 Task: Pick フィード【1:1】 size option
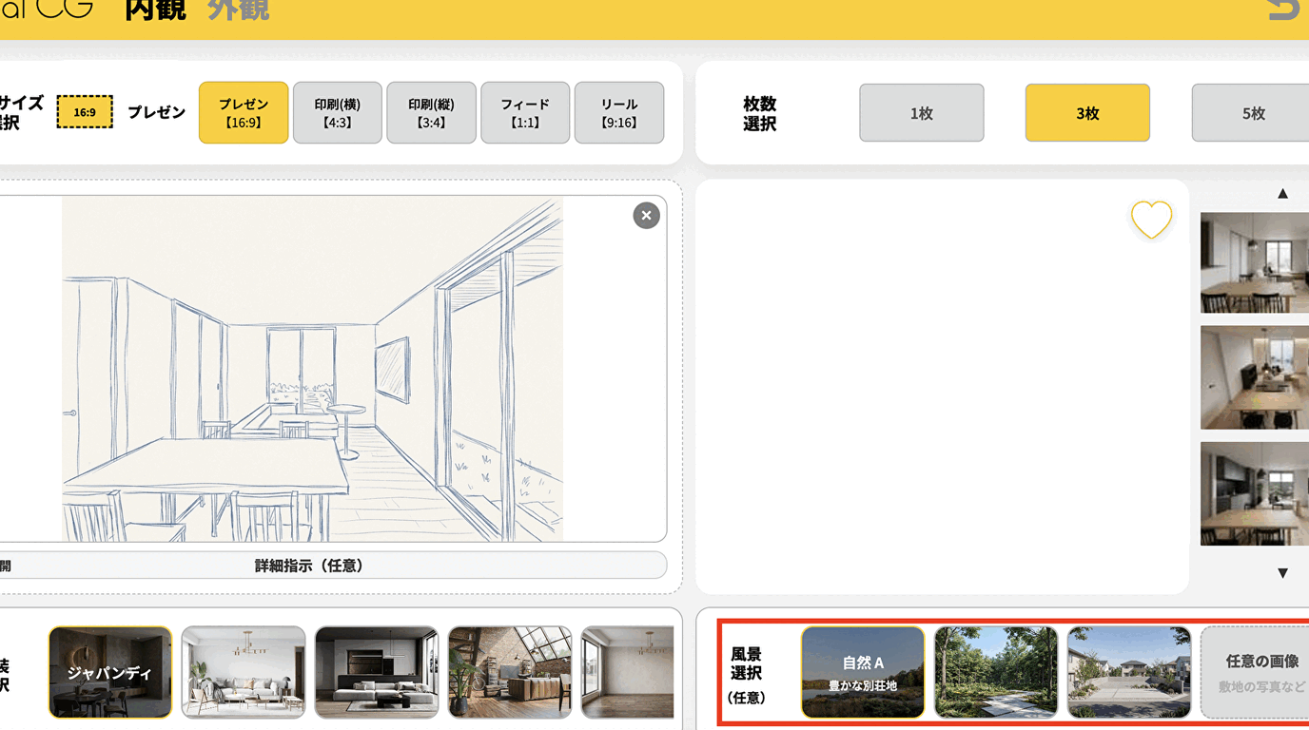click(x=525, y=113)
